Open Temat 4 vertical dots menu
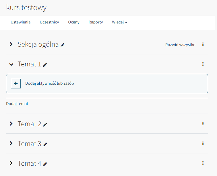The width and height of the screenshot is (217, 176). coord(203,163)
